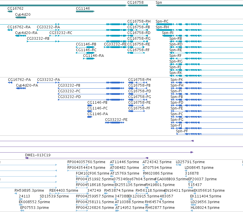Select the CG16758-PH protein label
The width and height of the screenshot is (243, 212).
pyautogui.click(x=140, y=79)
